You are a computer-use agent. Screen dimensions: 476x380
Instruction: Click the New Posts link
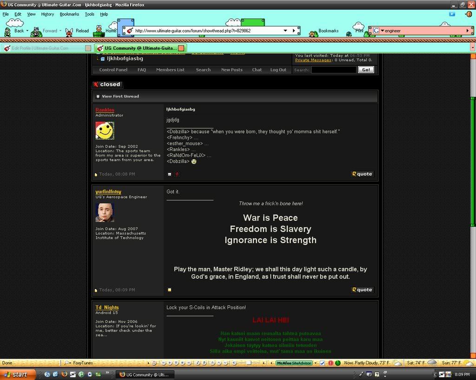231,70
